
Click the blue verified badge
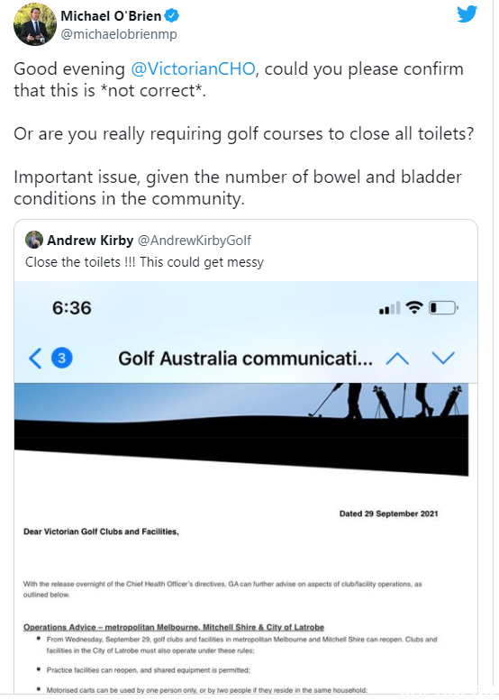click(x=172, y=16)
